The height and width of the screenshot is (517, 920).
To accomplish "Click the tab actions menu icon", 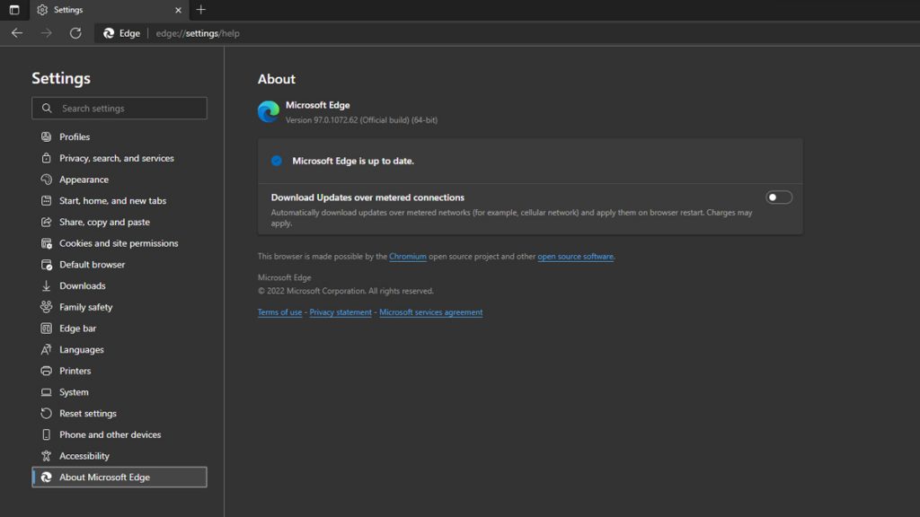I will [13, 10].
